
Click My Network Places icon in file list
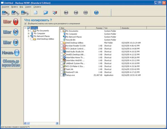pos(64,37)
